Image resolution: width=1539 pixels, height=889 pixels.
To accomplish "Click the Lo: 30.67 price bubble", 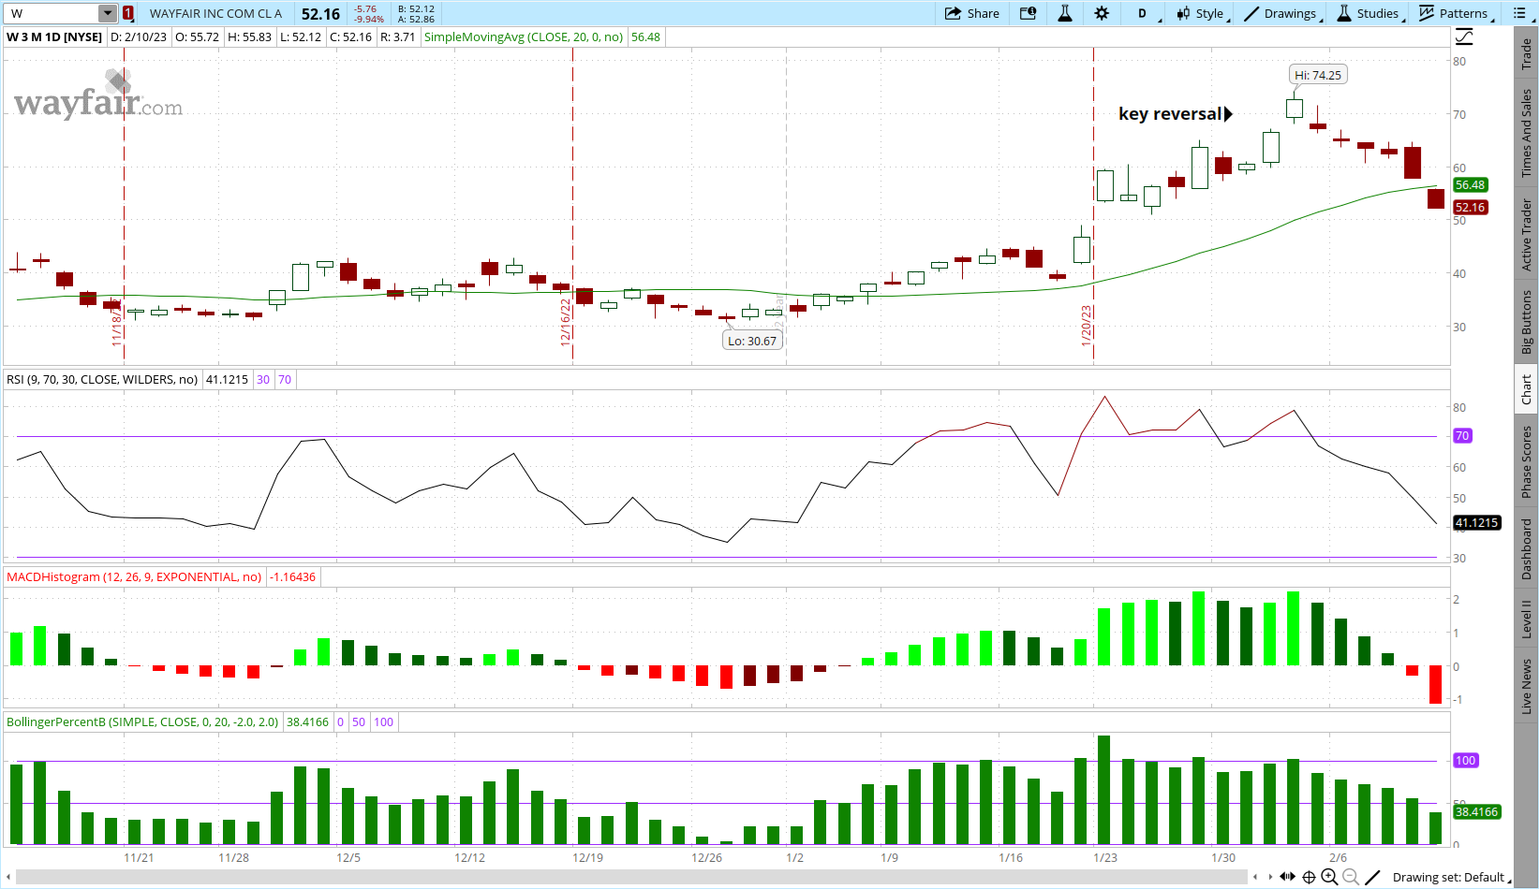I will point(752,341).
